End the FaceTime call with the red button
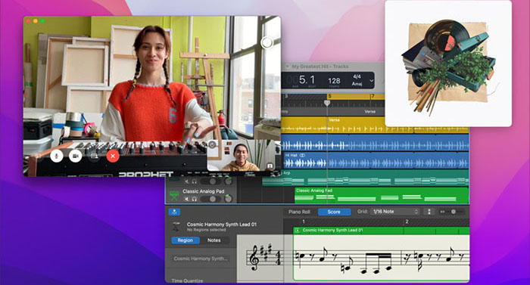 point(113,156)
